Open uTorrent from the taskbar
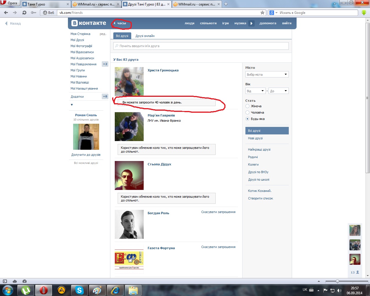Image resolution: width=370 pixels, height=296 pixels. 26,290
